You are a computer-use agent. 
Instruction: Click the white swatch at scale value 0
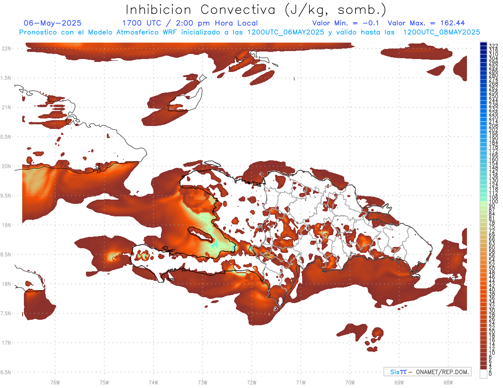484,374
